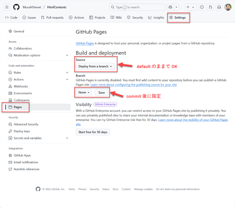Screen dimensions: 235x208
Task: Switch to the Projects tab
Action: (97, 18)
